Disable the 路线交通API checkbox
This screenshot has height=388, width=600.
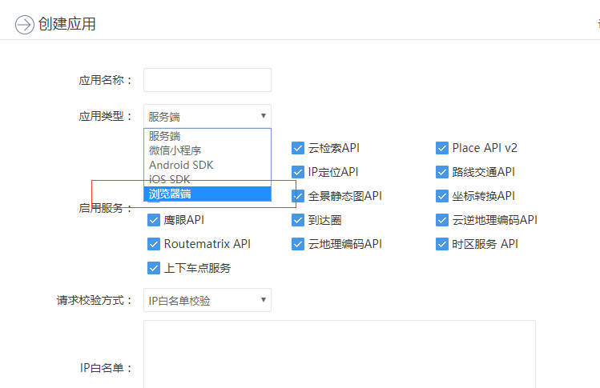click(442, 172)
